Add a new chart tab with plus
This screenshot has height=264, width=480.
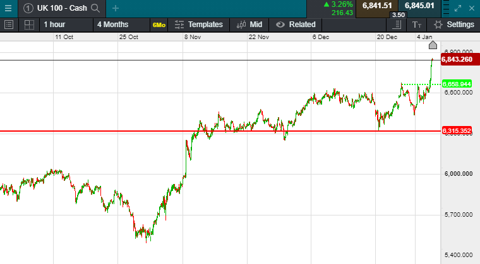(115, 8)
